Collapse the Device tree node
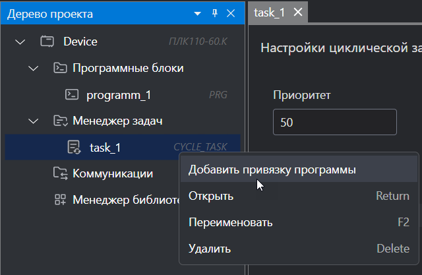 click(20, 42)
